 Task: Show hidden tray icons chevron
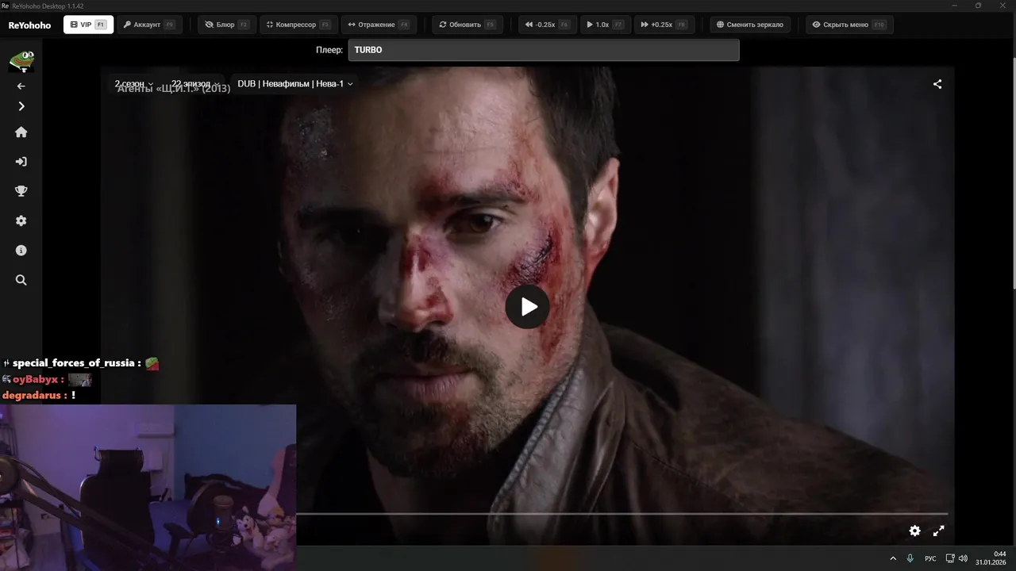(893, 558)
